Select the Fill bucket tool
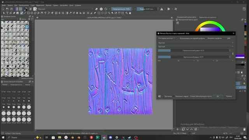This screenshot has height=140, width=249. tap(81, 13)
